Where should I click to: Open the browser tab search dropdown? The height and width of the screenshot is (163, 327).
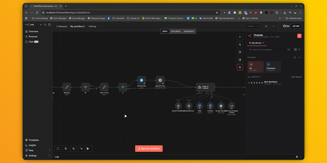tap(26, 6)
